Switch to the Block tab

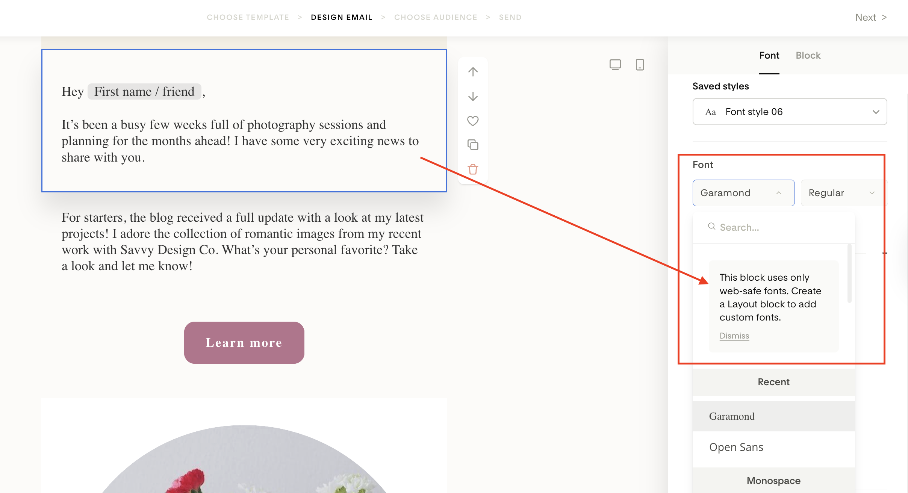pyautogui.click(x=808, y=55)
